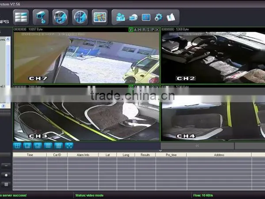265x199 pixels.
Task: Toggle the A audio button on CH7
Action: pyautogui.click(x=135, y=30)
